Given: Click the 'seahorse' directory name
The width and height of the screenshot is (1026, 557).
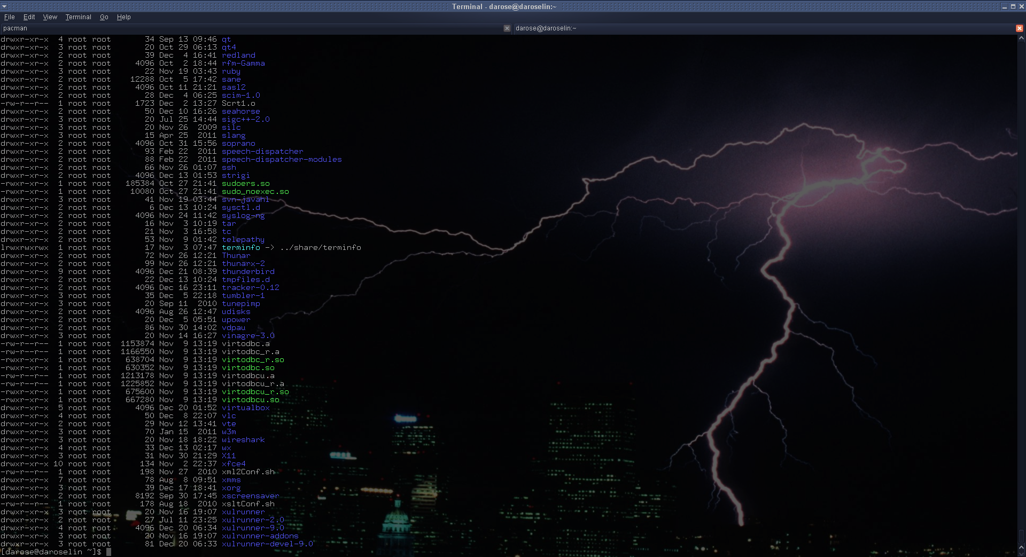Looking at the screenshot, I should (241, 111).
